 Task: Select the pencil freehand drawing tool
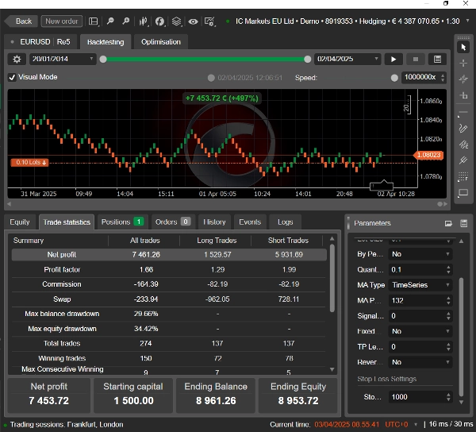463,128
